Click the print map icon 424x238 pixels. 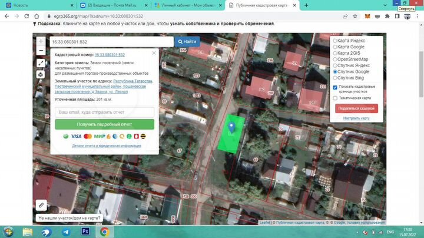pos(40,75)
